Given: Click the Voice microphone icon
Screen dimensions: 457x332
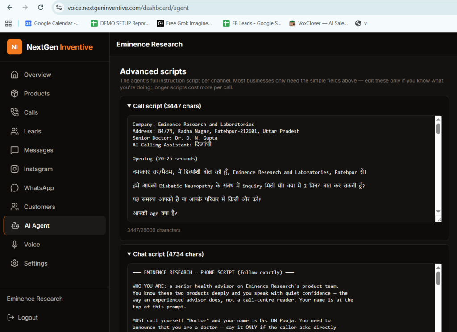Looking at the screenshot, I should [x=15, y=244].
